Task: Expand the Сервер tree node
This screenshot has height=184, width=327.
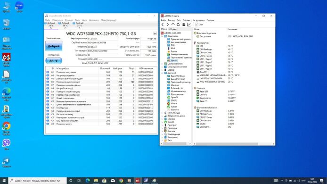Action: pos(162,70)
